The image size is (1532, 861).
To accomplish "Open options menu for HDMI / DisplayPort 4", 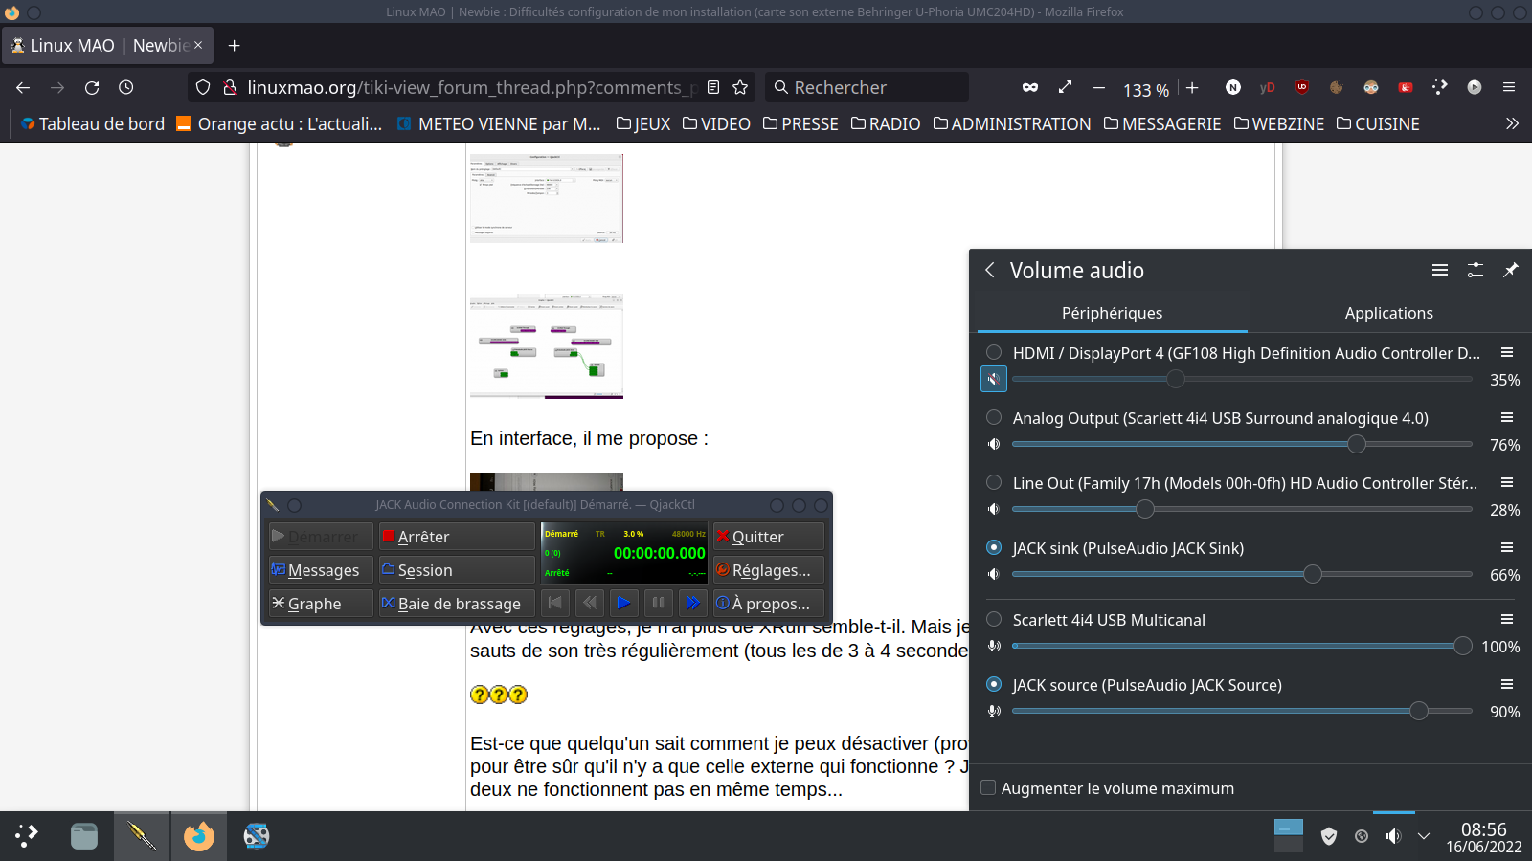I will pos(1507,352).
